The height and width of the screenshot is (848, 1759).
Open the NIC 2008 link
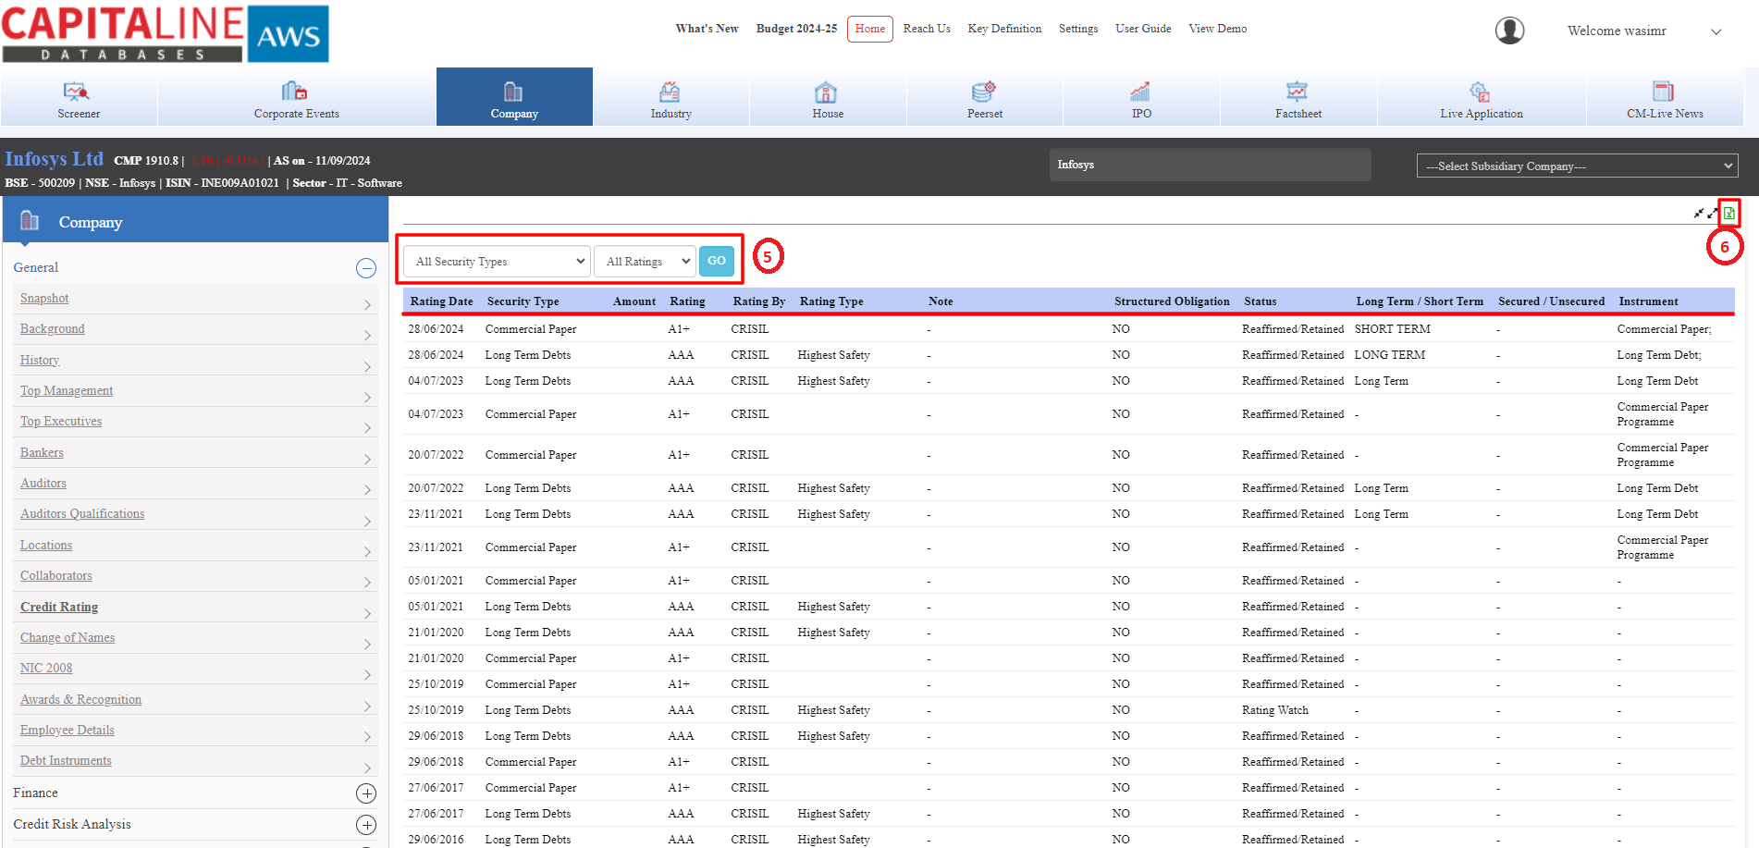point(46,668)
